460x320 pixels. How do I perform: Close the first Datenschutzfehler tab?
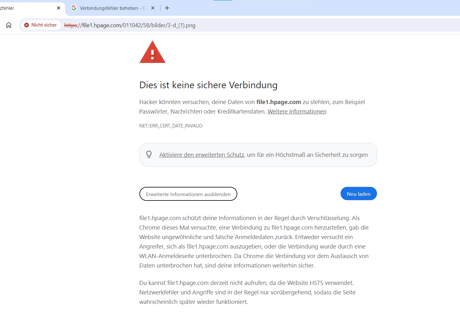pos(59,8)
